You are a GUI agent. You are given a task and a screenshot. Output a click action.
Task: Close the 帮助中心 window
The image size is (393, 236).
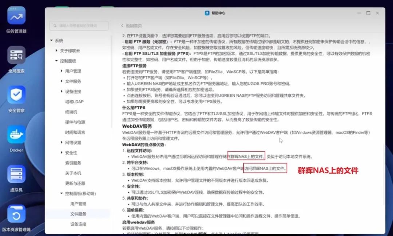pos(377,13)
